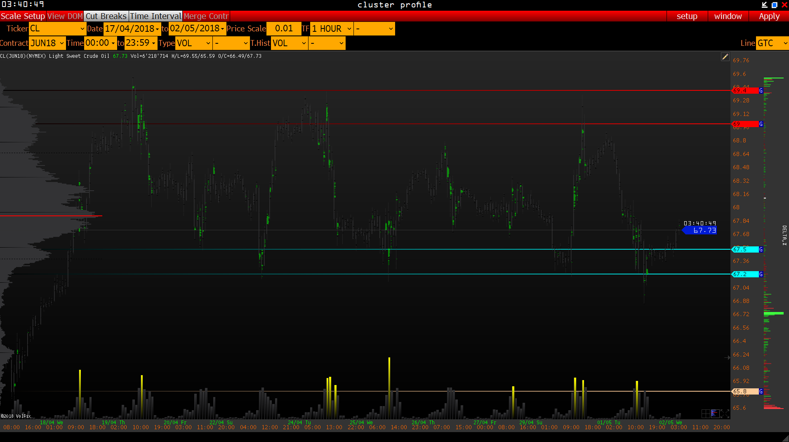
Task: Click the expand-to-fullscreen arrows icon
Action: point(725,414)
